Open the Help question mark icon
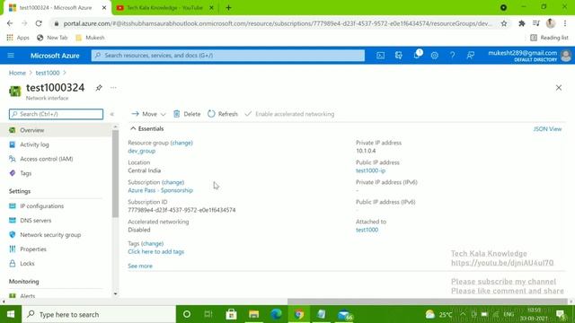This screenshot has height=323, width=575. [x=452, y=56]
